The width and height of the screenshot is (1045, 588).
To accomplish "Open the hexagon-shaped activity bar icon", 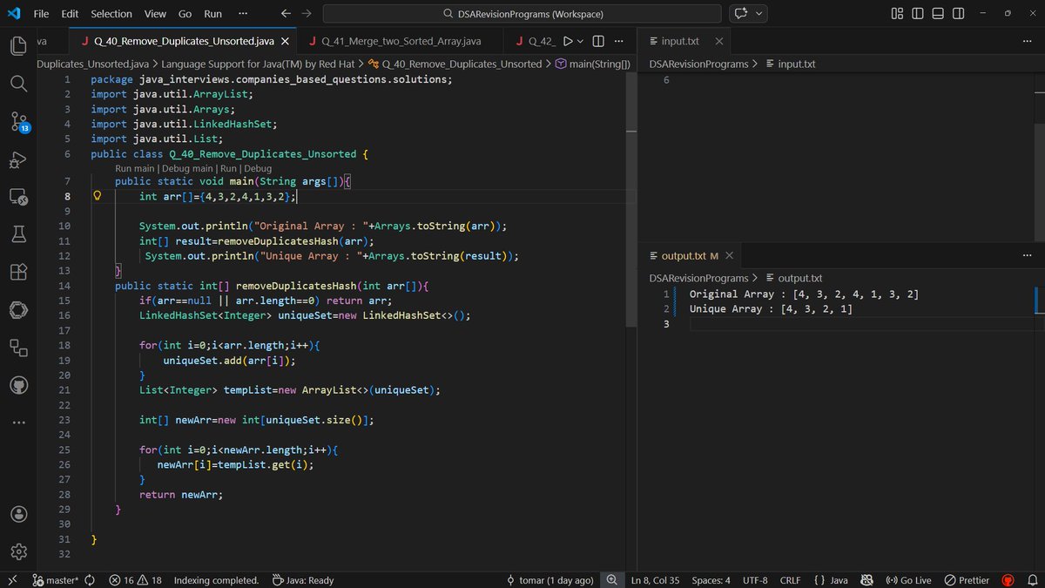I will (x=19, y=309).
